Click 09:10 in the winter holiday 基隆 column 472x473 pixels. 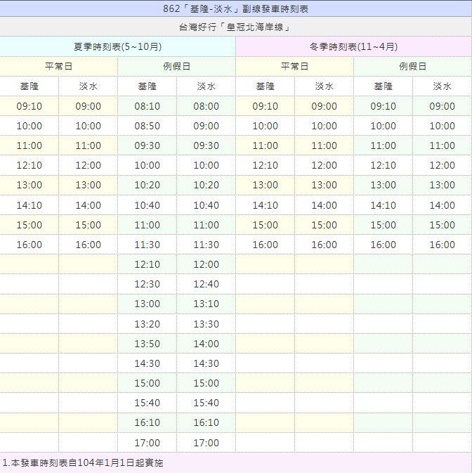pyautogui.click(x=383, y=107)
